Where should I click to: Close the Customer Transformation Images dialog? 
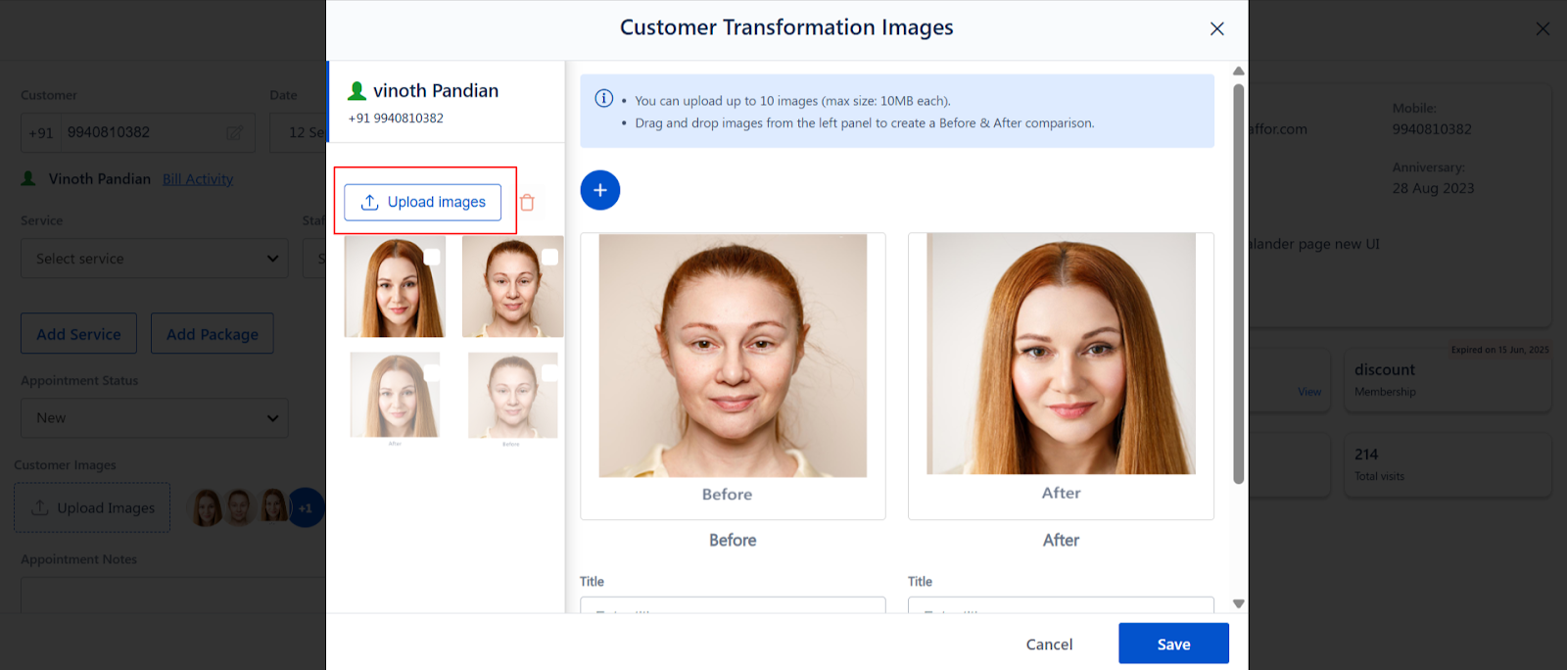pyautogui.click(x=1216, y=28)
